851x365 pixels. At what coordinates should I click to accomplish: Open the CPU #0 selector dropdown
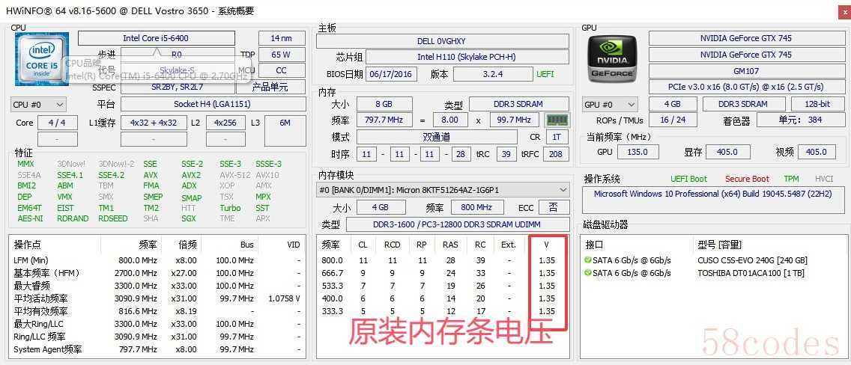[x=38, y=104]
